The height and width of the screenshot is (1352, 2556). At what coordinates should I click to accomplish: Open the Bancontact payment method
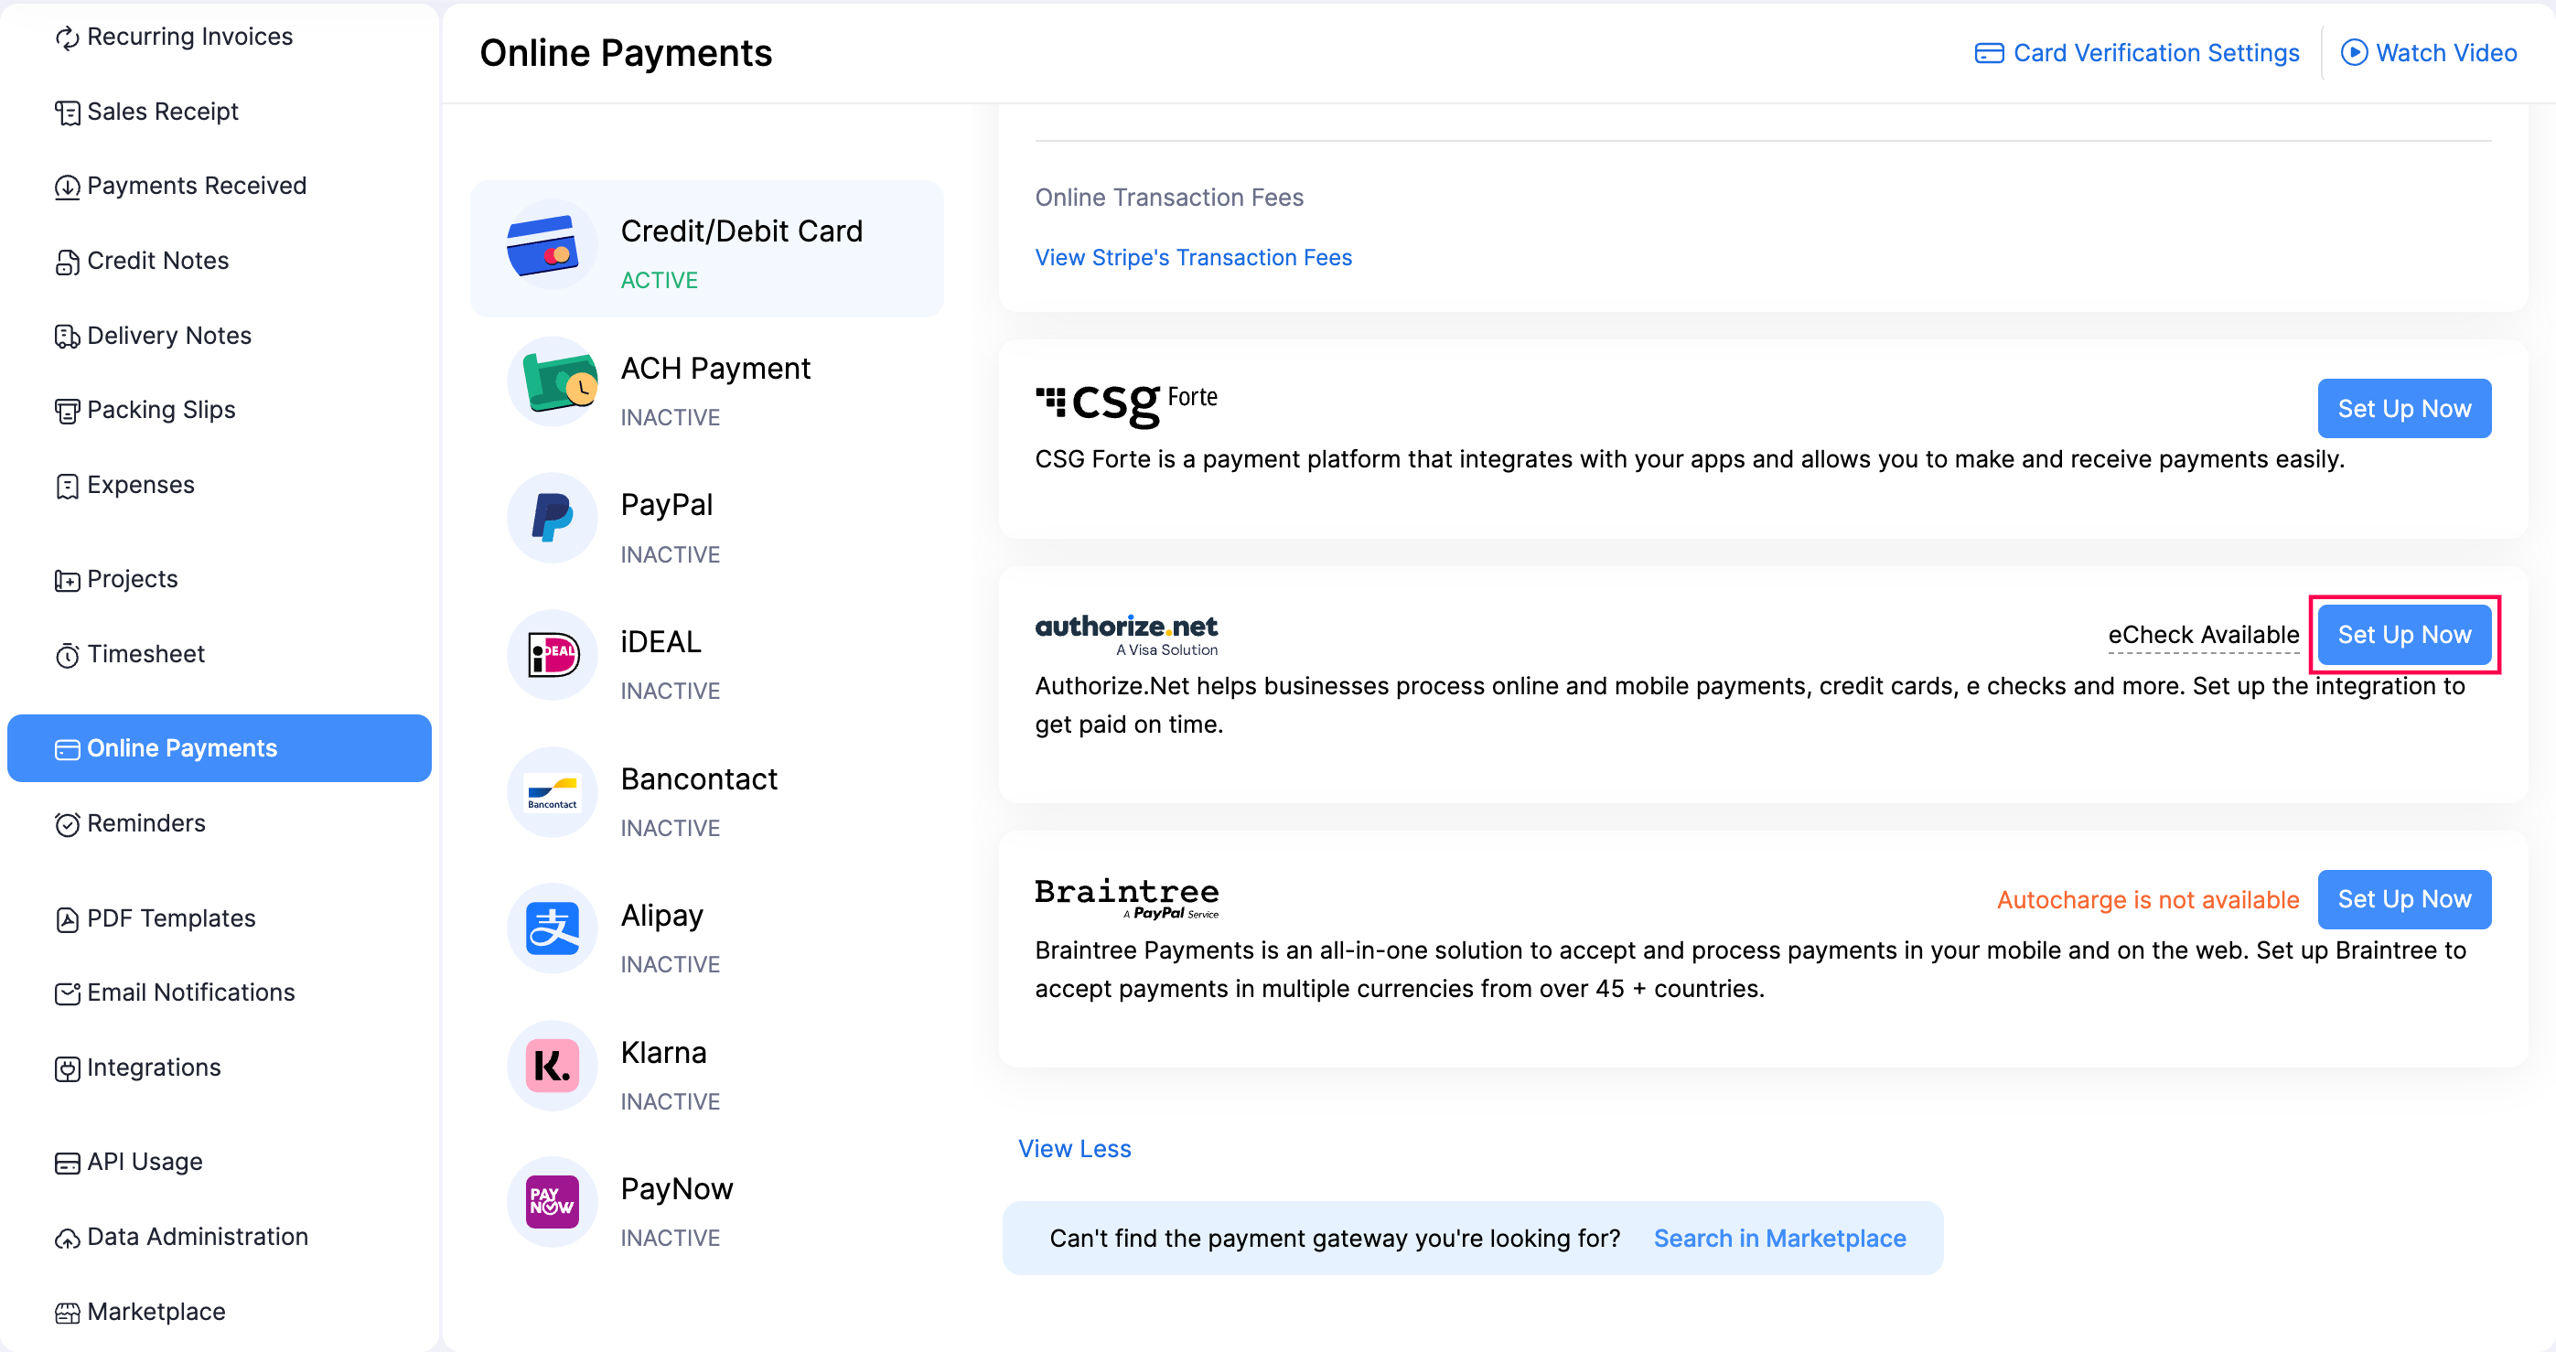tap(699, 778)
